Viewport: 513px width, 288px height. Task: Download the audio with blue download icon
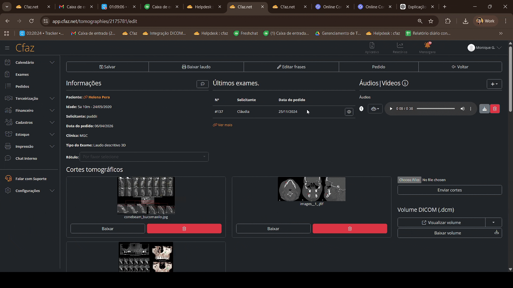pyautogui.click(x=484, y=109)
